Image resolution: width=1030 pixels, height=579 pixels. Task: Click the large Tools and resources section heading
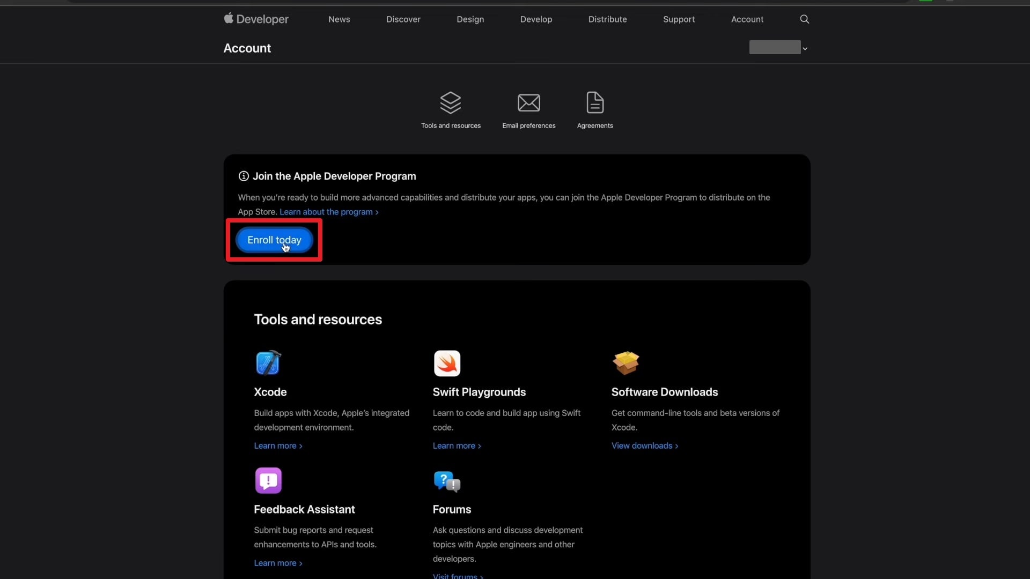pos(318,320)
